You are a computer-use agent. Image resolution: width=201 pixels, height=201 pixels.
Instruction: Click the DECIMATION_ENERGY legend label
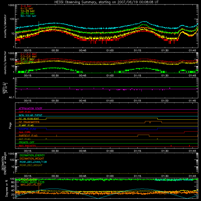32,155
